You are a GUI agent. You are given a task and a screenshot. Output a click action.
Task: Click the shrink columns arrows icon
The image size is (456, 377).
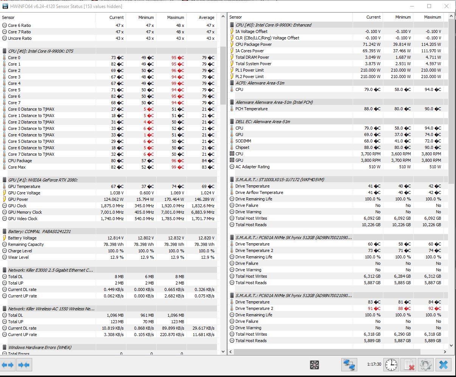(x=24, y=365)
